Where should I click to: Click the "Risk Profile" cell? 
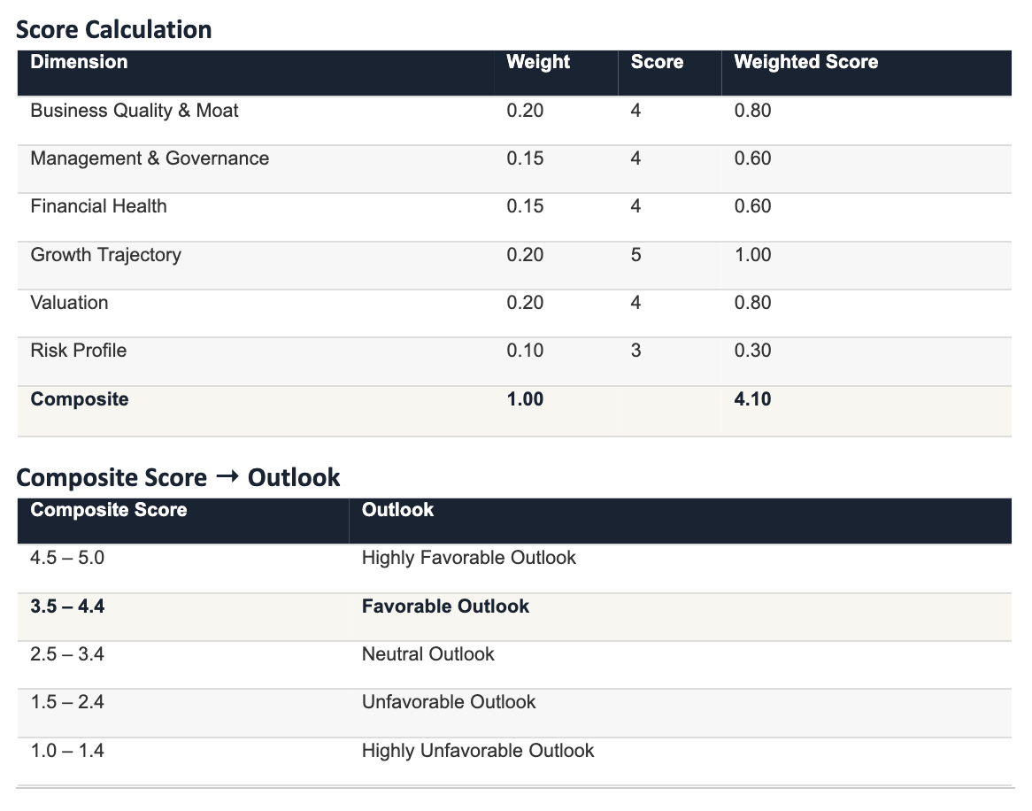coord(78,351)
